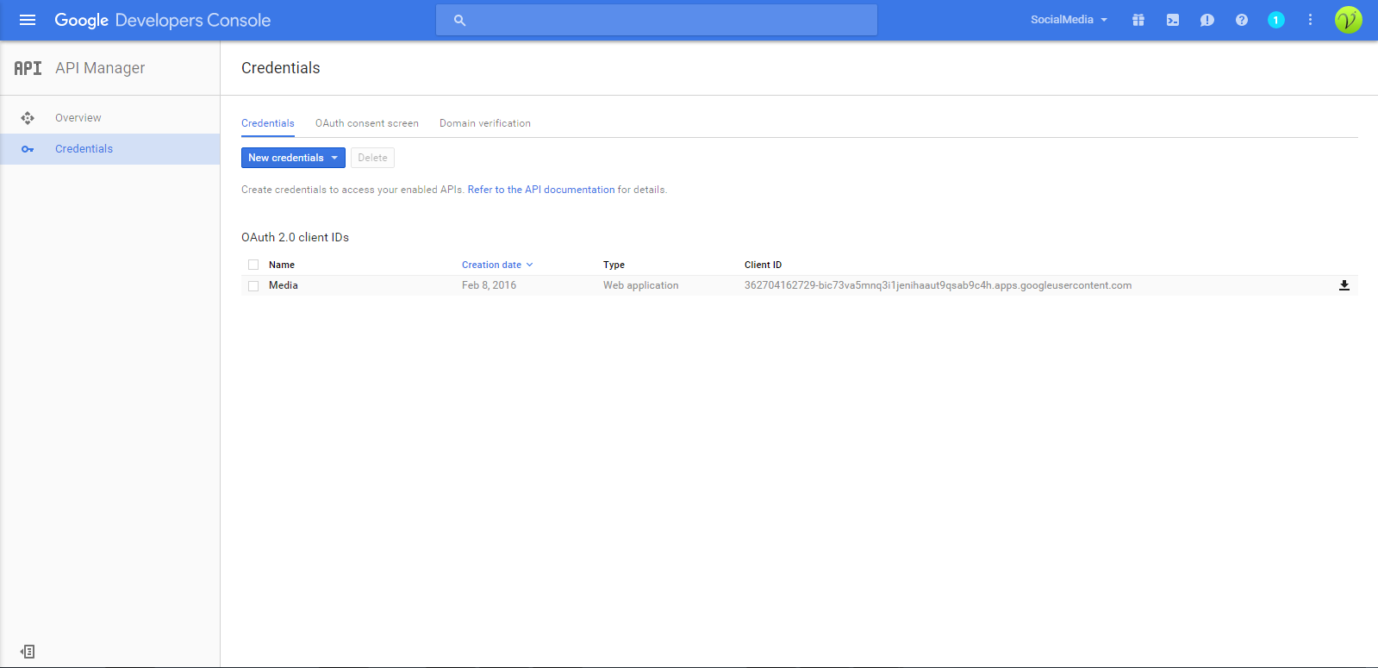Follow the API documentation link
Viewport: 1378px width, 668px height.
click(541, 190)
